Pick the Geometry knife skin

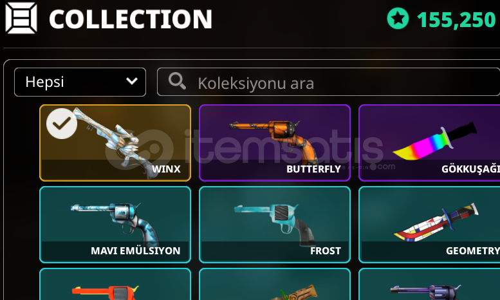[429, 225]
